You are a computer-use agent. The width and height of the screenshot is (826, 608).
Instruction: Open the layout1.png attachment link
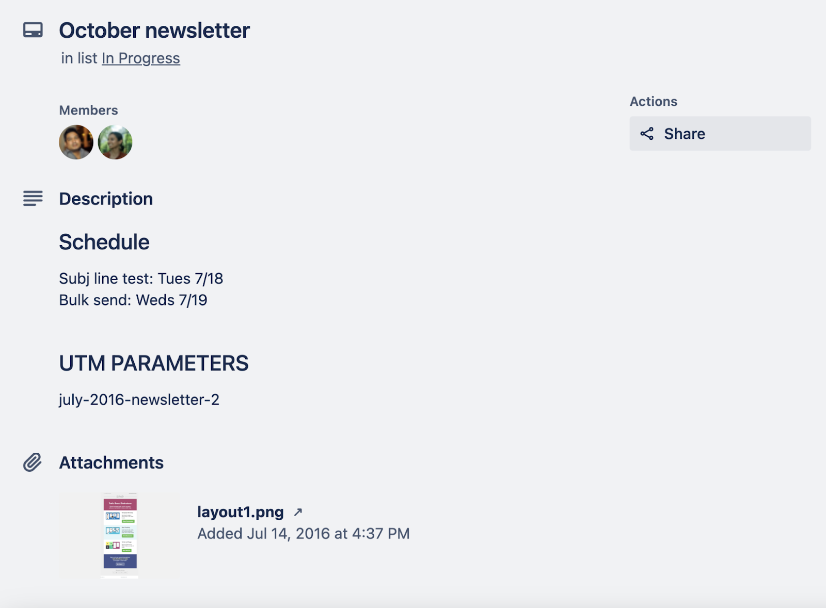coord(240,512)
